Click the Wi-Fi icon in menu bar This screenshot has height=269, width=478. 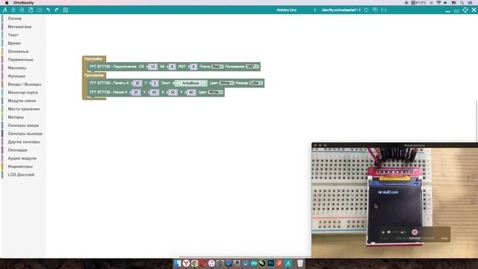[438, 2]
